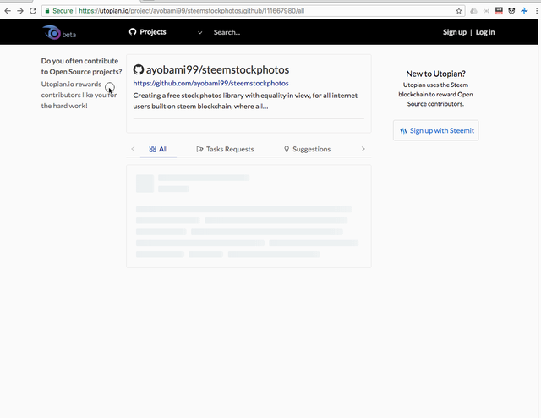Click the camera-like extension icon in toolbar
The width and height of the screenshot is (541, 418).
click(x=511, y=11)
